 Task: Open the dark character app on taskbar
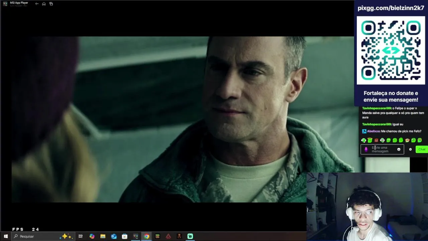(179, 236)
